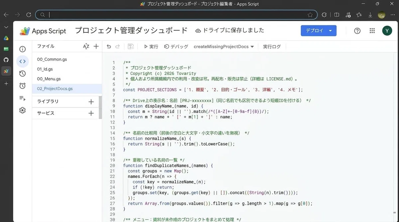Open the Help question mark icon

(357, 31)
